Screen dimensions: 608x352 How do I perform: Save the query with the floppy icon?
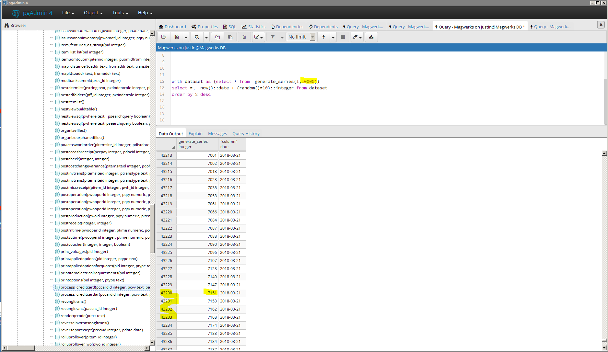(x=177, y=37)
